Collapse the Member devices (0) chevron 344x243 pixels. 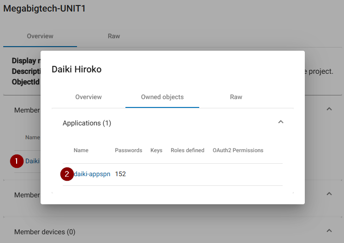point(329,231)
